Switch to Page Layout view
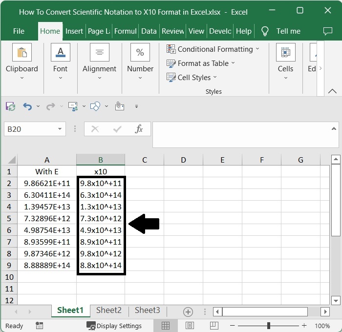Screen dimensions: 342x332 click(x=190, y=326)
